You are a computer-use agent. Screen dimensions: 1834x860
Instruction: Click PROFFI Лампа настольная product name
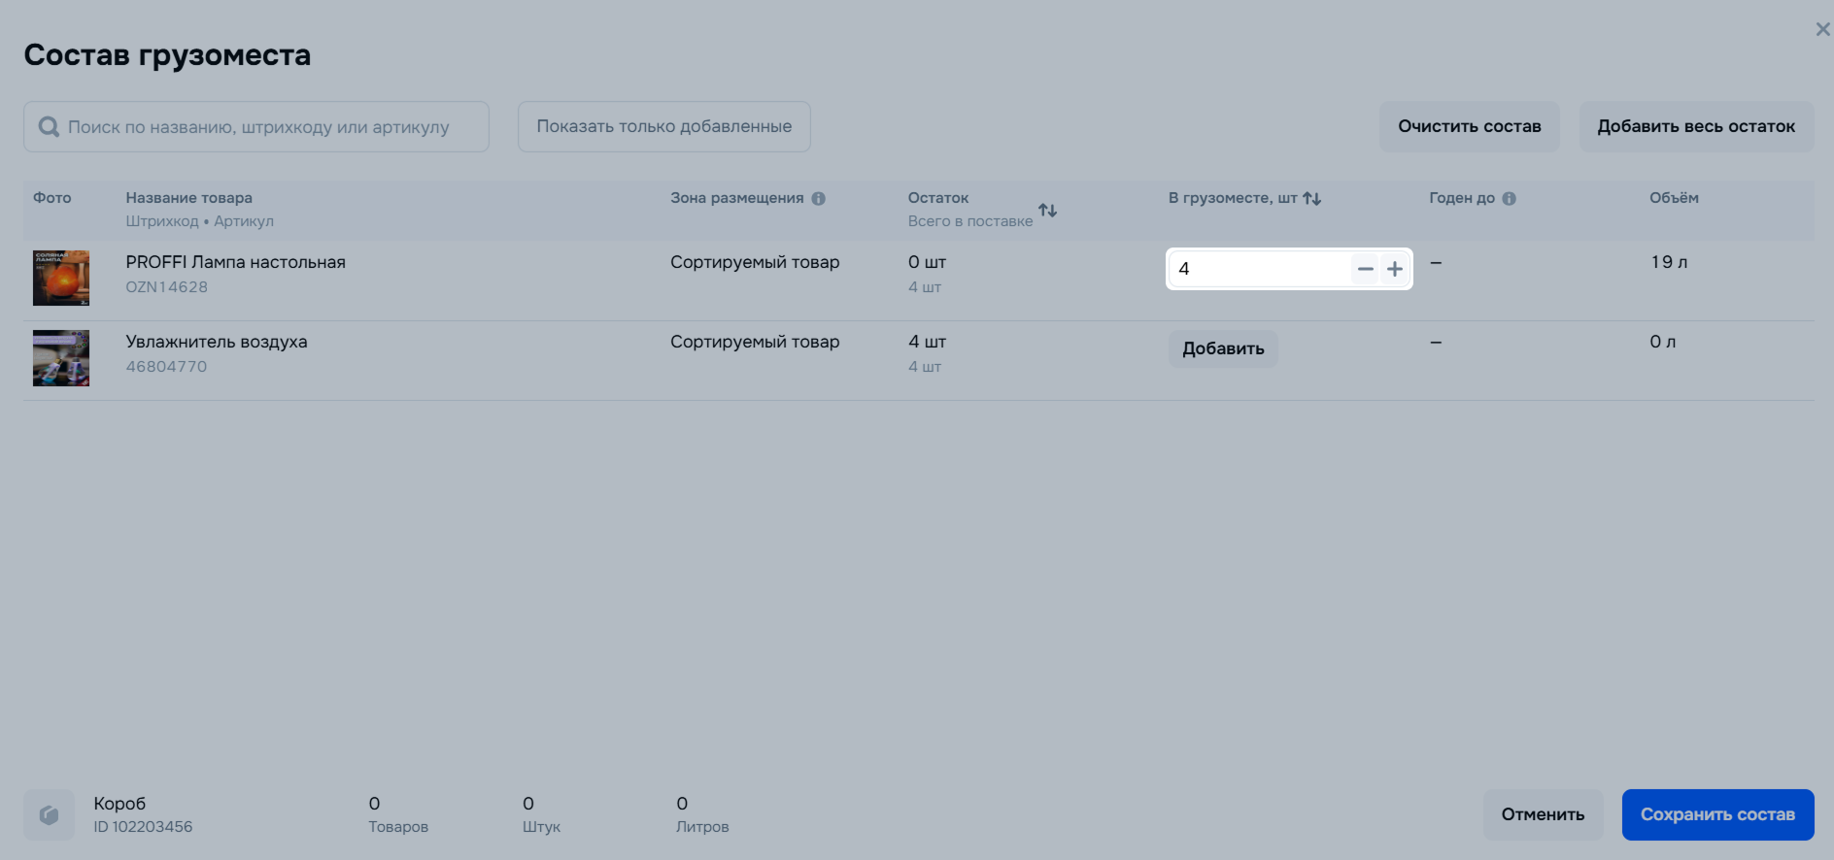click(x=235, y=262)
